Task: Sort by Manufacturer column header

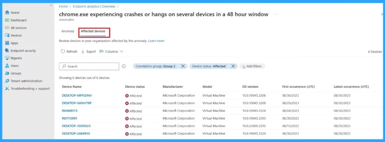Action: click(173, 87)
